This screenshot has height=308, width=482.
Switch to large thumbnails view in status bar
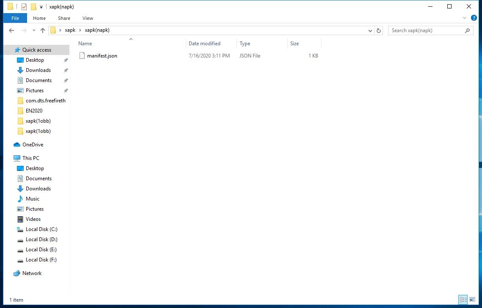tap(473, 300)
